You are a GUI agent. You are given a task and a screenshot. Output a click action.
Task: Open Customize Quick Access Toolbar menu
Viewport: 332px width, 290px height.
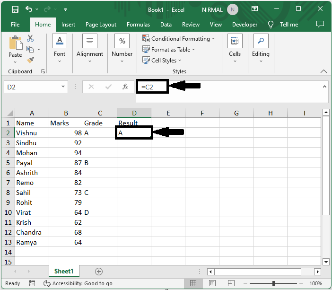coord(65,9)
